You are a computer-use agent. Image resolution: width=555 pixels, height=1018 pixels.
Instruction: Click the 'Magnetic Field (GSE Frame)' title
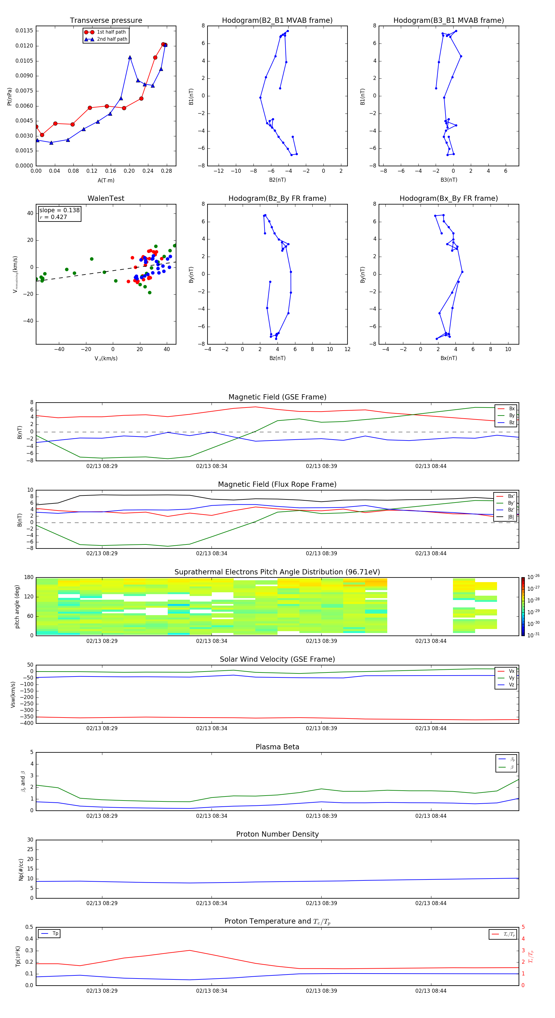[x=277, y=397]
